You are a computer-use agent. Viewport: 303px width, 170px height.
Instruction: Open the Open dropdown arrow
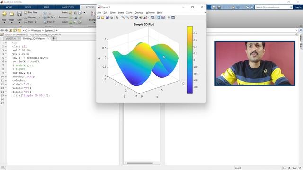coord(12,22)
